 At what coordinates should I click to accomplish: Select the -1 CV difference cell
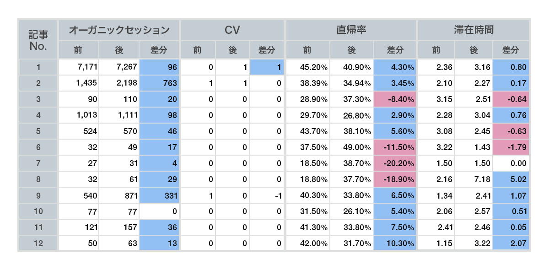(267, 195)
